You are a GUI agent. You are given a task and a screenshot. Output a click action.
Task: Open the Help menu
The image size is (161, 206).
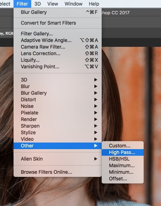point(94,4)
